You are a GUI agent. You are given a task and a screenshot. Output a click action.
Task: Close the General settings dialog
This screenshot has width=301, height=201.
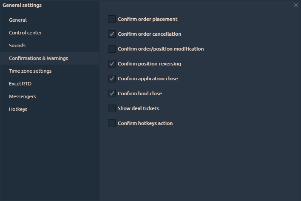296,5
